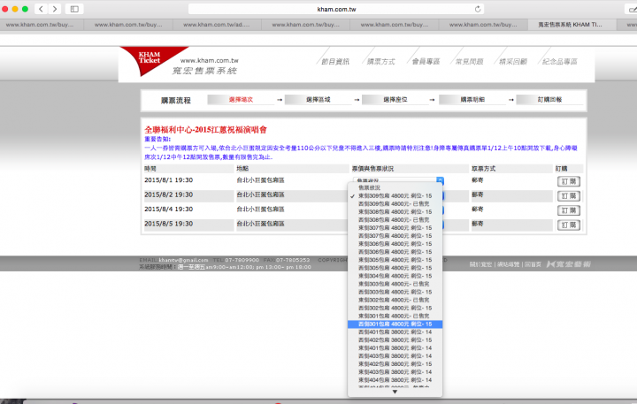Open the 回首頁 footer link
The image size is (637, 404).
click(533, 264)
